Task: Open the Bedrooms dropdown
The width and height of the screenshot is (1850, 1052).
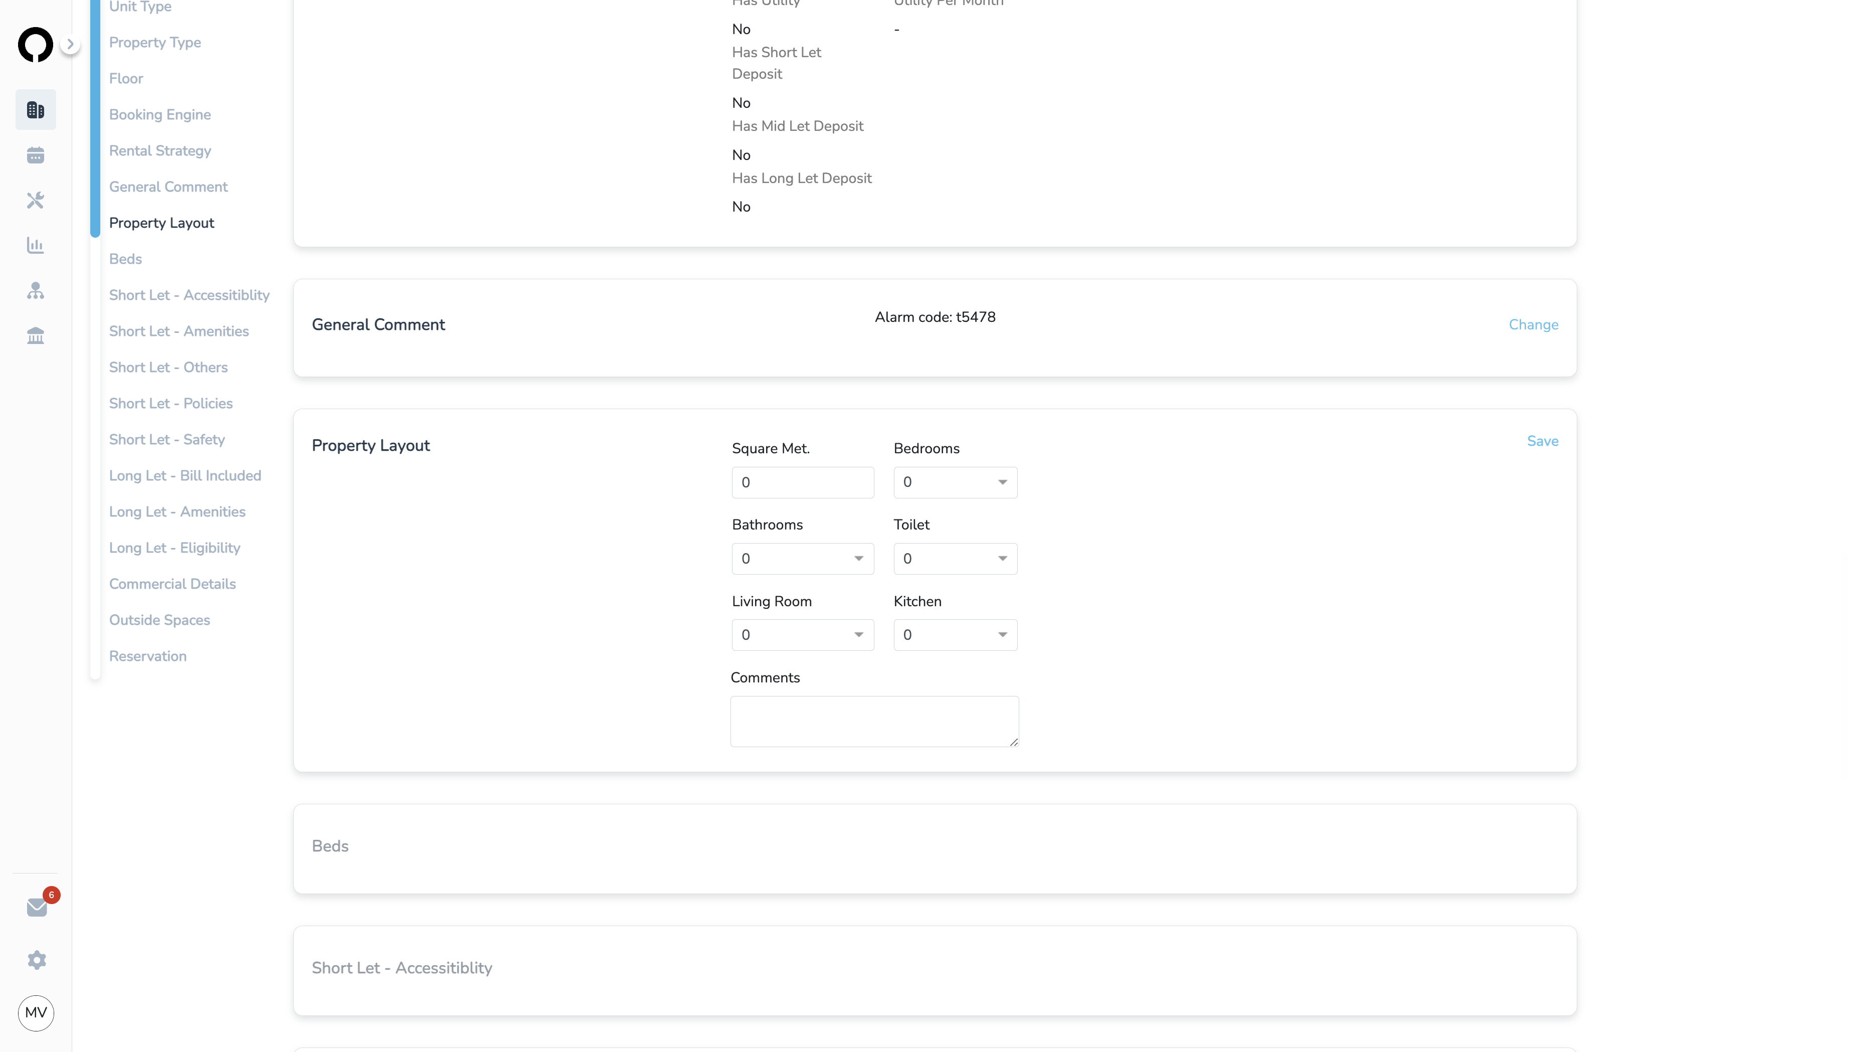Action: (x=955, y=483)
